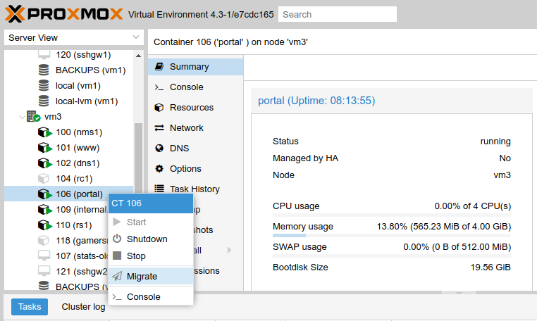
Task: Switch to the Tasks log tab
Action: [x=30, y=307]
